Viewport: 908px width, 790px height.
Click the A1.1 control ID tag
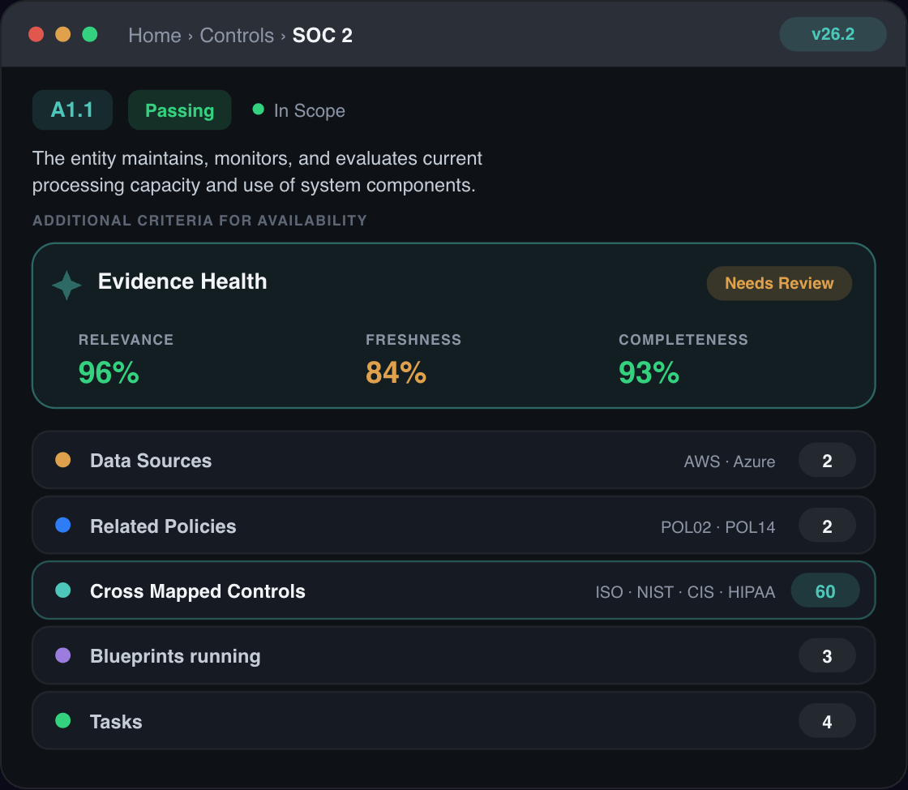pos(72,110)
